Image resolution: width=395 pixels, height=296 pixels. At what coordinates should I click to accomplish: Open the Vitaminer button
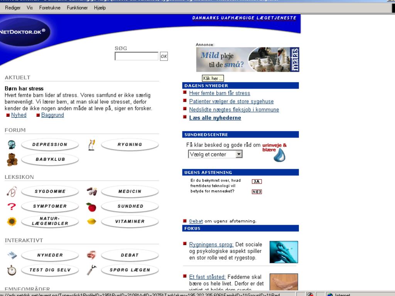pyautogui.click(x=130, y=221)
